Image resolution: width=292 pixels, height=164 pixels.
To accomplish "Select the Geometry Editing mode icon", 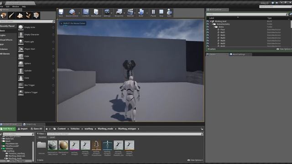I will [36, 15].
